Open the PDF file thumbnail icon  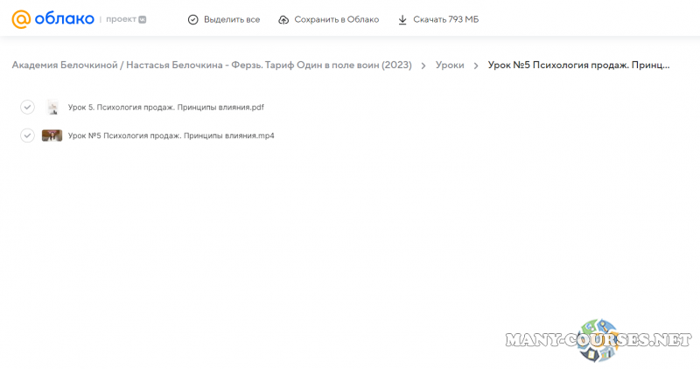(x=52, y=108)
